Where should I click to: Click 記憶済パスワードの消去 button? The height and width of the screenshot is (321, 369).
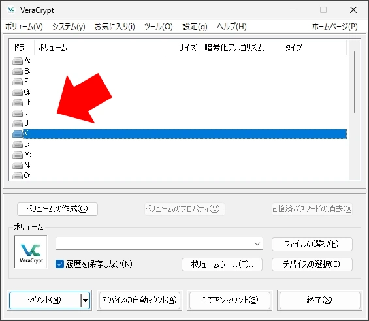(312, 209)
